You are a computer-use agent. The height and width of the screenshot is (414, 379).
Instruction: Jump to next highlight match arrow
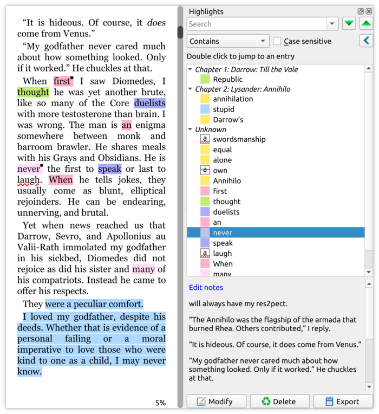click(x=349, y=24)
